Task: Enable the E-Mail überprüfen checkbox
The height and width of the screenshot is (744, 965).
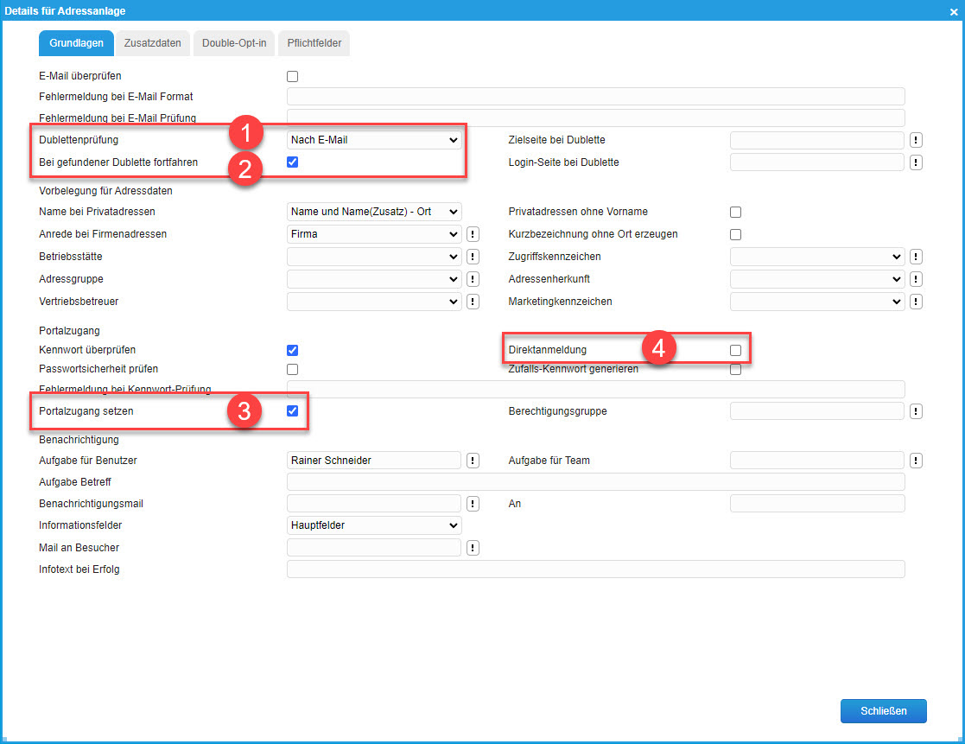Action: (x=292, y=76)
